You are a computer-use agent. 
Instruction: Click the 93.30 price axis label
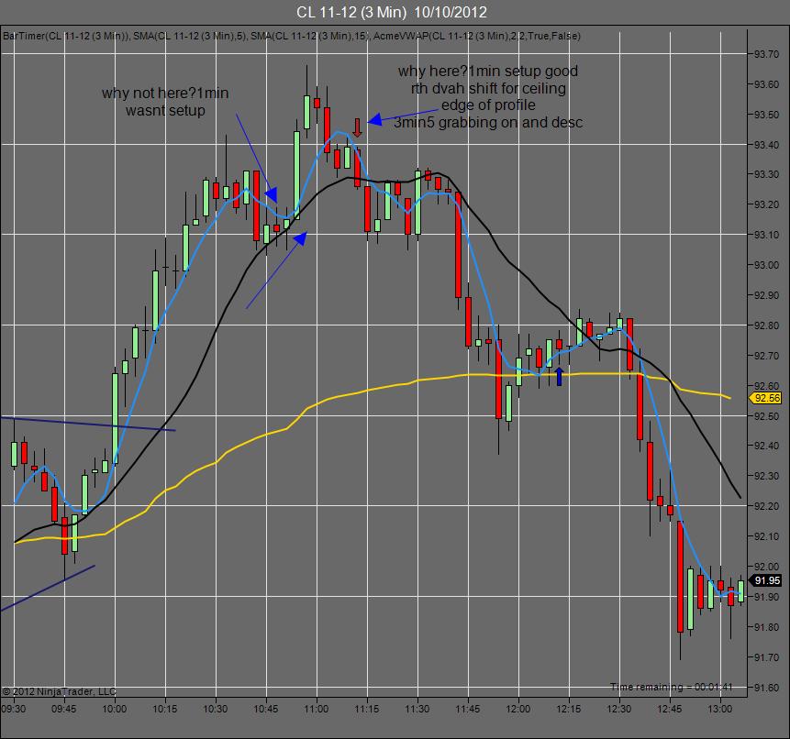pos(766,175)
